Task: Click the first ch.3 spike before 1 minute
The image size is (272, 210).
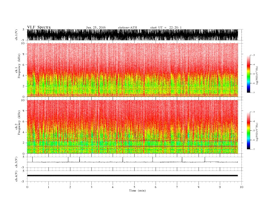Action: (32, 160)
